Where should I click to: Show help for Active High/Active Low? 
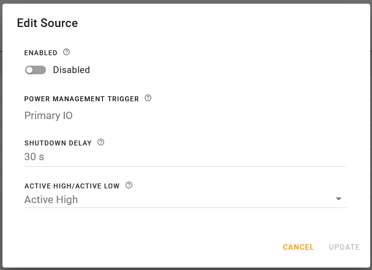(129, 185)
